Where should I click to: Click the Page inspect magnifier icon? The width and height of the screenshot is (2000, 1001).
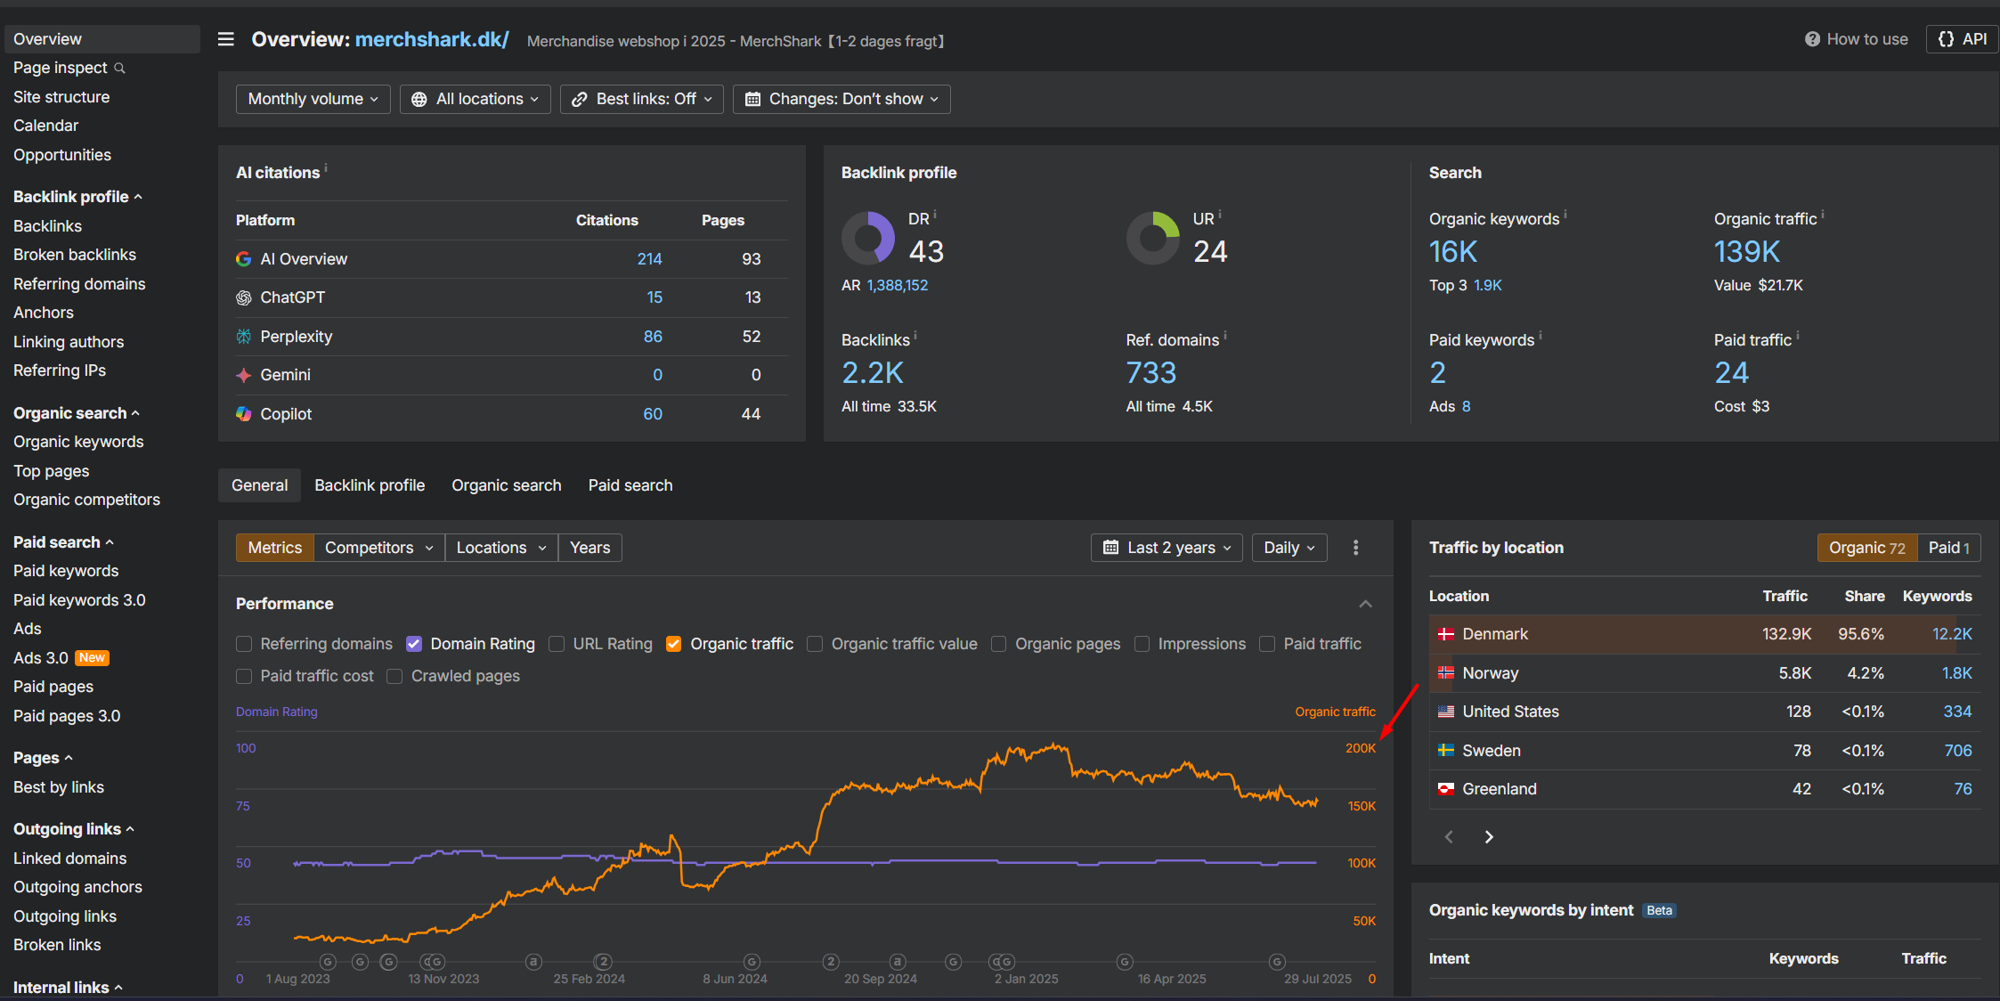[x=120, y=69]
